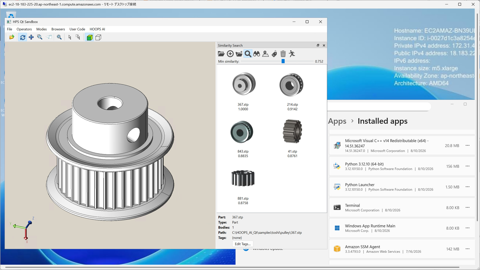The image size is (480, 270).
Task: Click the Apps breadcrumb link in Settings
Action: [337, 121]
